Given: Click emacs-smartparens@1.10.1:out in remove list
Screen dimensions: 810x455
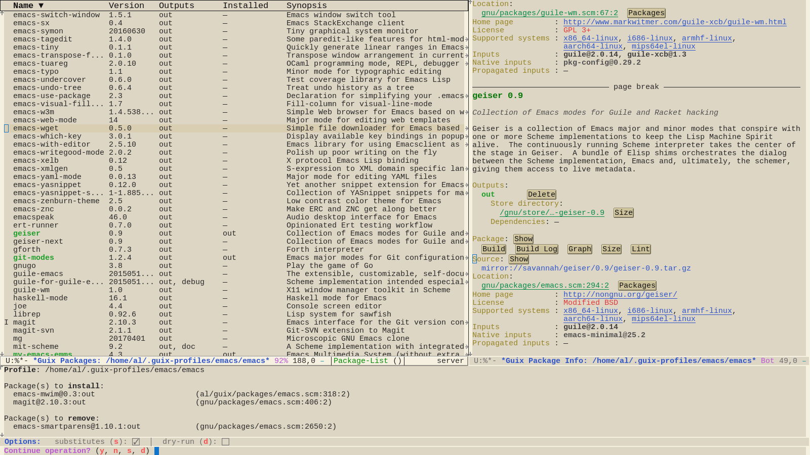Looking at the screenshot, I should [x=77, y=427].
